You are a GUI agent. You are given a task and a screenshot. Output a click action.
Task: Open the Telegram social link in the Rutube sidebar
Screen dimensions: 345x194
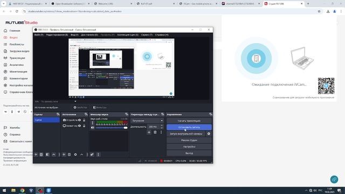point(19,112)
